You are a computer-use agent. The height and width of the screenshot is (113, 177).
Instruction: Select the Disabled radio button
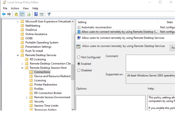(79, 70)
